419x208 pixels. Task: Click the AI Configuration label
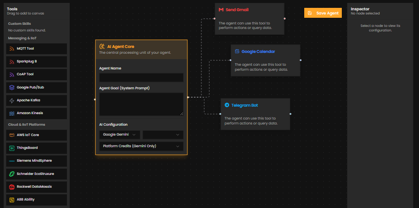[x=113, y=124]
